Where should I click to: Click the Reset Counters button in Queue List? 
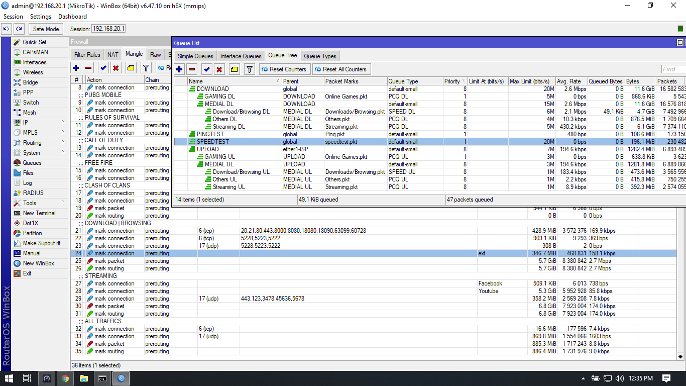pos(284,69)
